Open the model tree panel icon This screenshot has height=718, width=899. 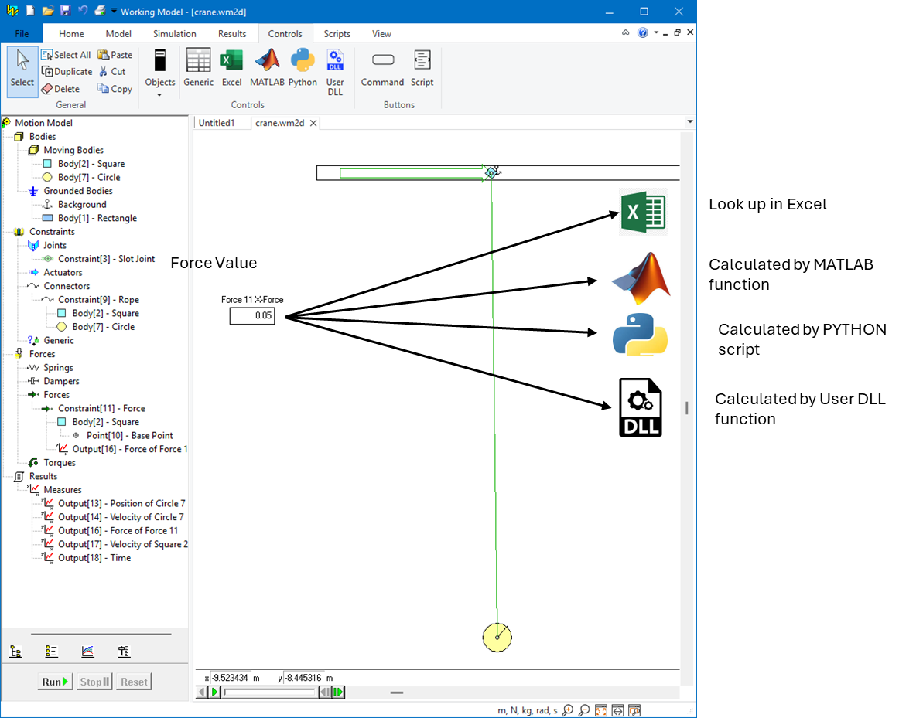point(16,652)
